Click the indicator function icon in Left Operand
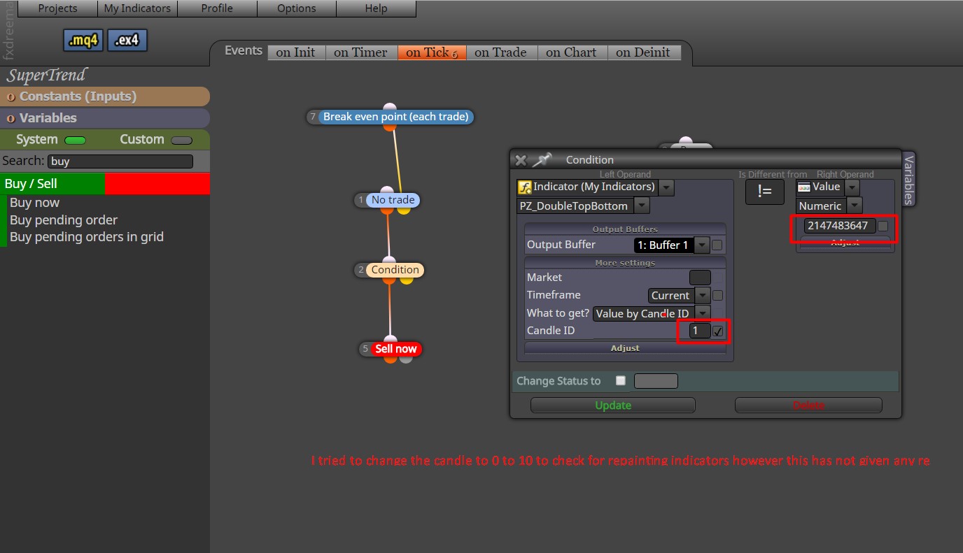Screen dimensions: 963x553 click(x=524, y=187)
